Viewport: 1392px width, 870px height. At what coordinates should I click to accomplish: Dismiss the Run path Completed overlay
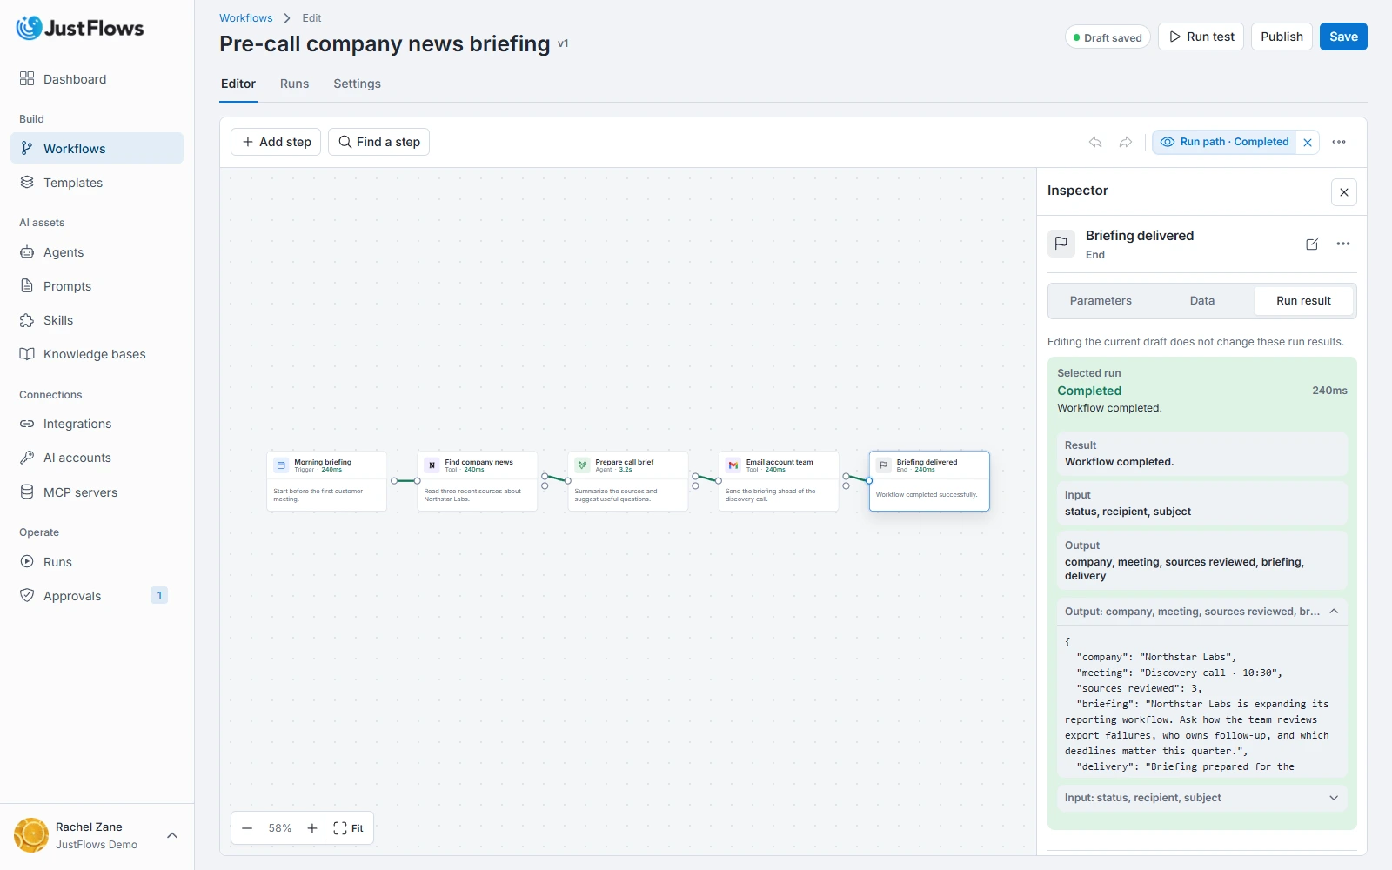coord(1308,143)
